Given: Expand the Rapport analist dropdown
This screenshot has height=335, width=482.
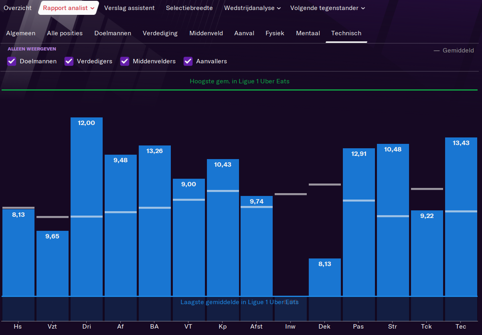Looking at the screenshot, I should coord(69,8).
